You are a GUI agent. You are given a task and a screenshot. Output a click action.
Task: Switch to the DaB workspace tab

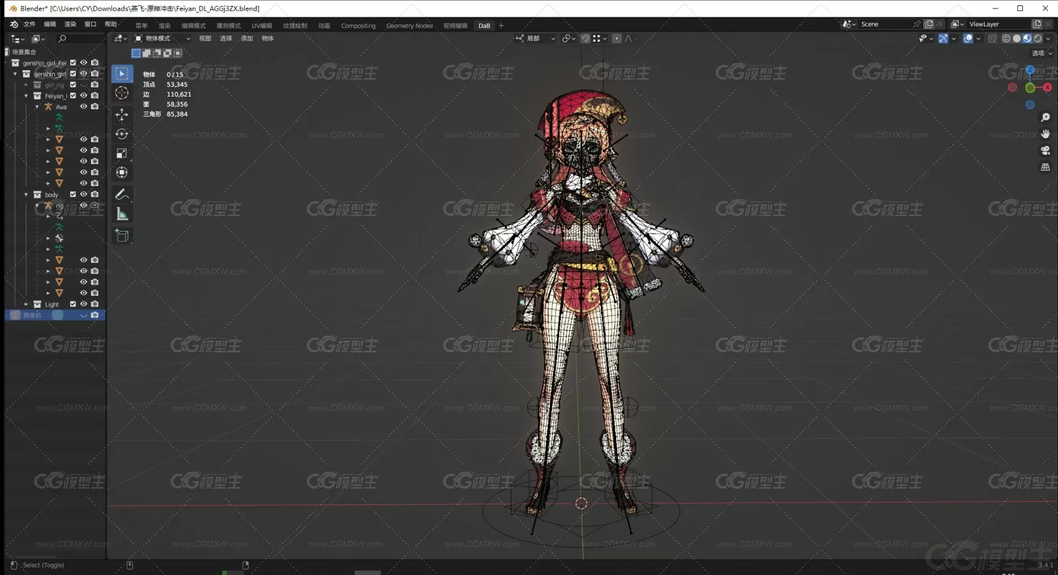coord(484,26)
